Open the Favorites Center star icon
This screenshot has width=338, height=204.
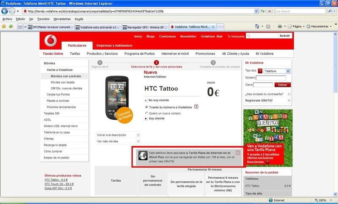(x=4, y=27)
